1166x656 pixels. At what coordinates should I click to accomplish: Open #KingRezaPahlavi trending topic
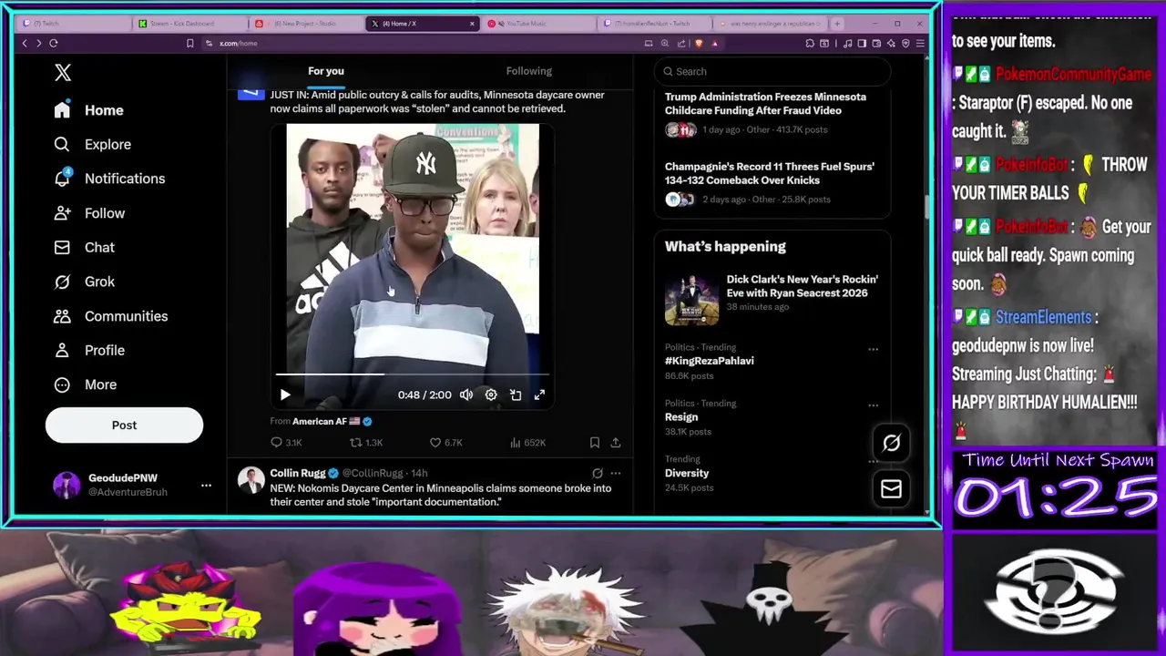point(709,361)
